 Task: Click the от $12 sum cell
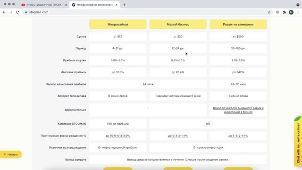pyautogui.click(x=117, y=36)
